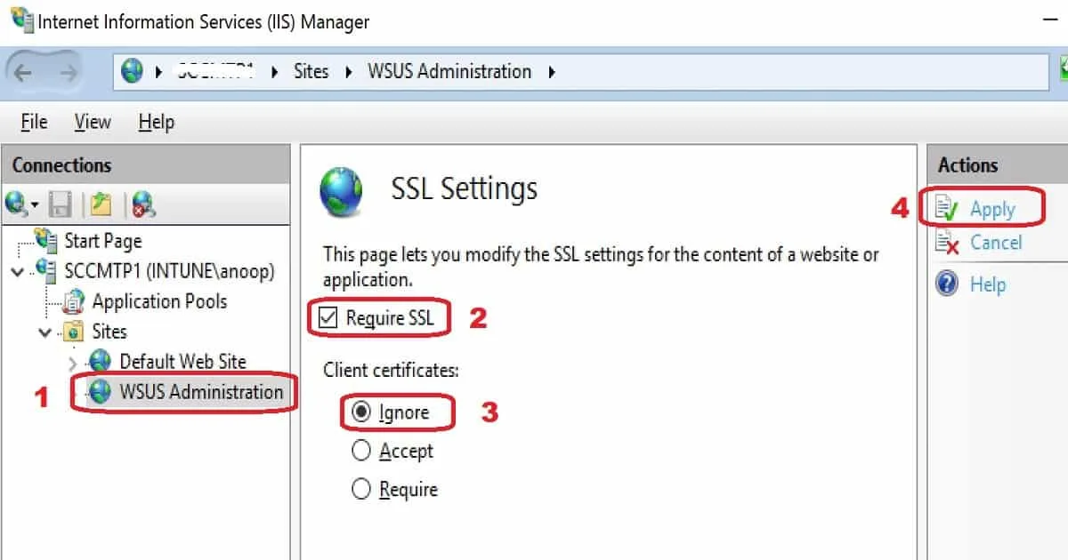The width and height of the screenshot is (1068, 560).
Task: Toggle the Require SSL checkbox
Action: pos(328,318)
